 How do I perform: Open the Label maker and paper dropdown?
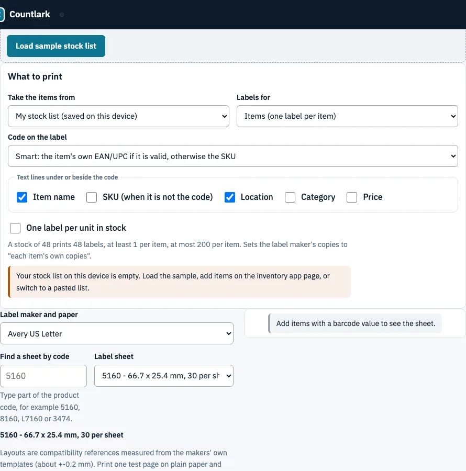tap(117, 333)
